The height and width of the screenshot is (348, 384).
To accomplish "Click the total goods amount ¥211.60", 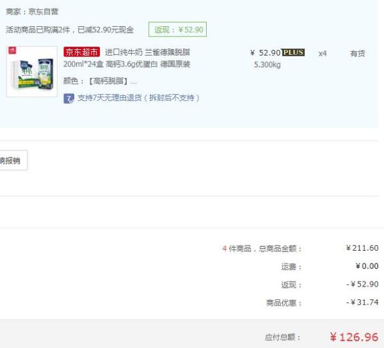I will 362,248.
